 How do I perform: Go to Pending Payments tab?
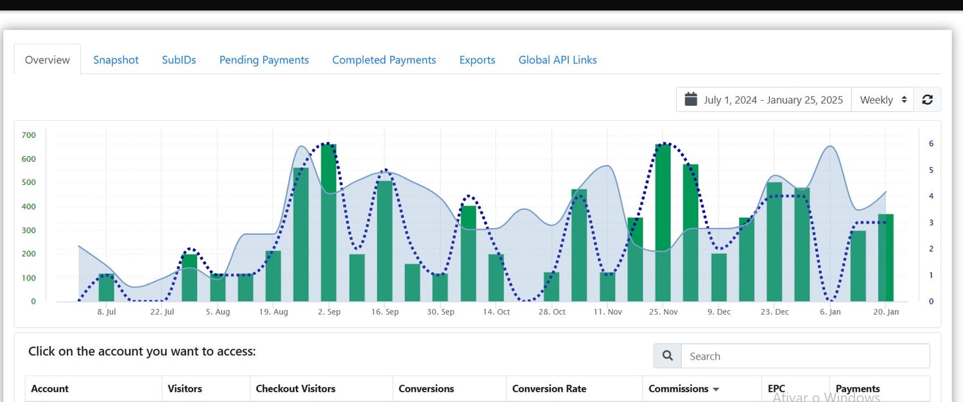(264, 60)
